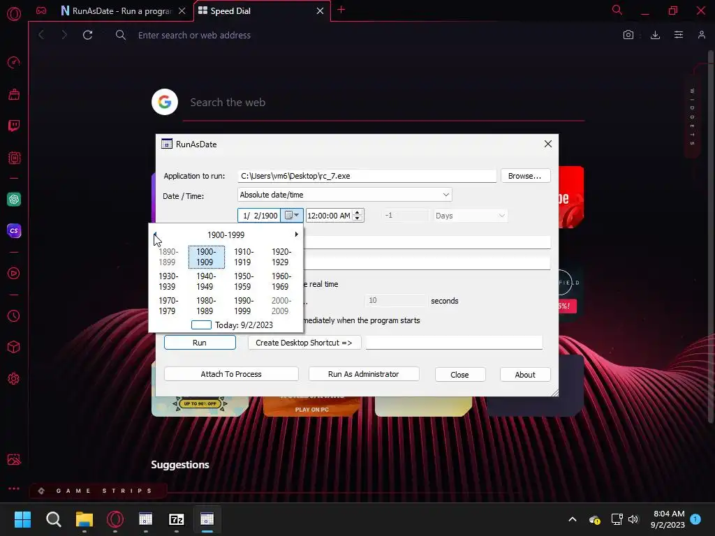Open GX Cleaner in sidebar
Viewport: 715px width, 536px height.
pyautogui.click(x=14, y=94)
